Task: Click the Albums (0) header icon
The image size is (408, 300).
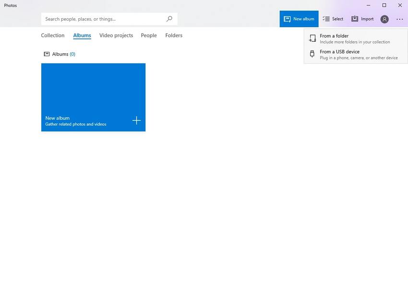Action: coord(47,54)
